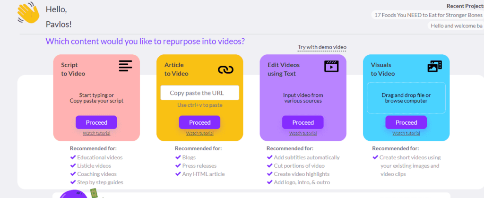Proceed with Visuals to Video
The width and height of the screenshot is (484, 198).
pos(406,122)
